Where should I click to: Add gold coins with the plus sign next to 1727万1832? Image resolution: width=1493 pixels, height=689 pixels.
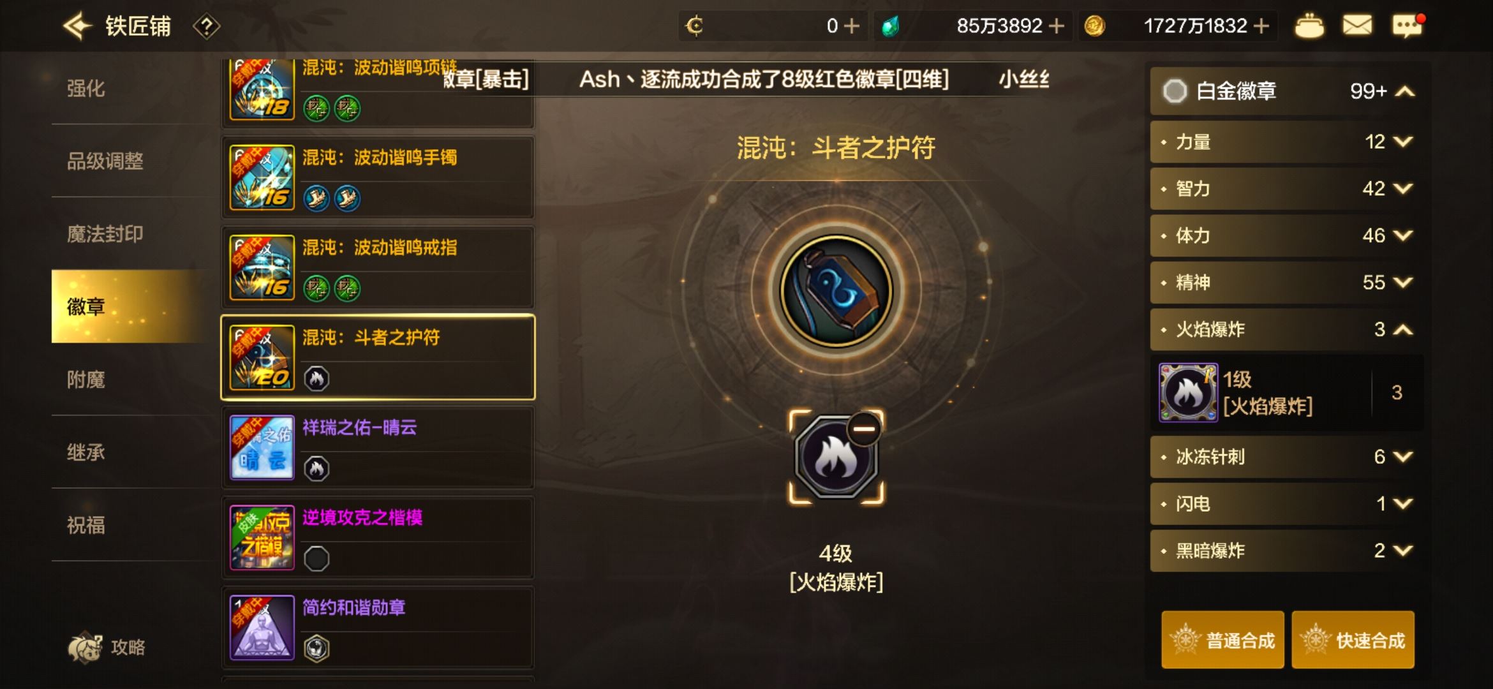pos(1260,26)
